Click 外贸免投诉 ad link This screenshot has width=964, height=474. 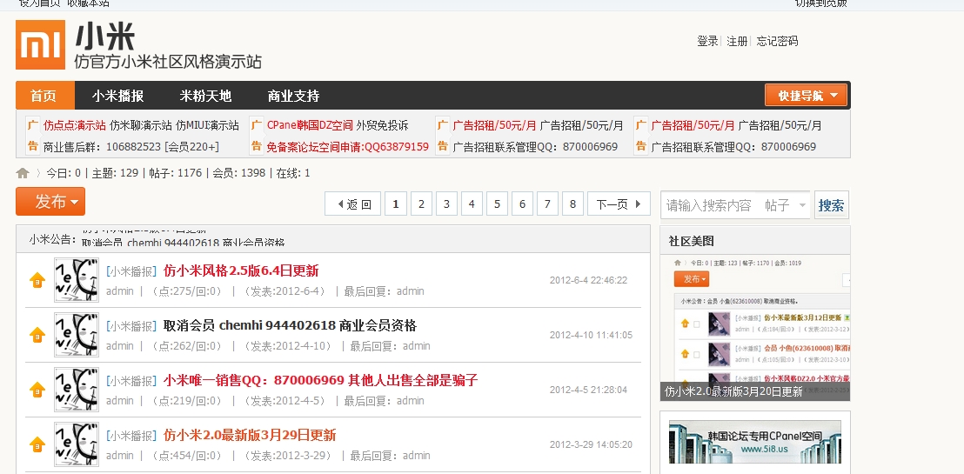383,125
